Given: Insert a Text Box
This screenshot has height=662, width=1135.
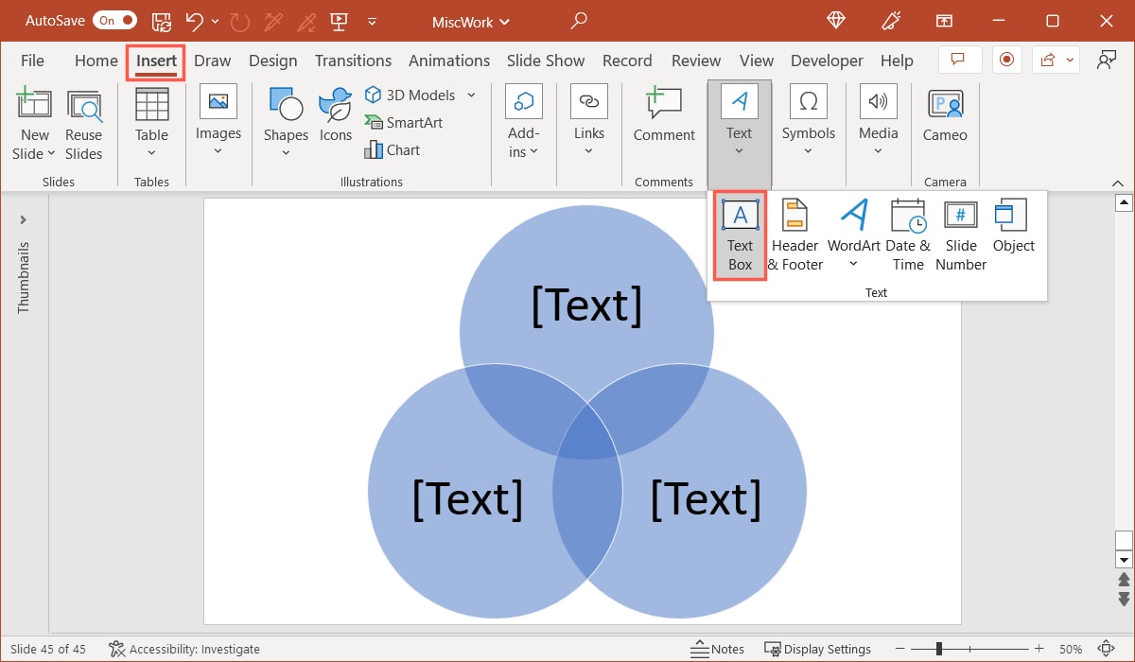Looking at the screenshot, I should 739,233.
